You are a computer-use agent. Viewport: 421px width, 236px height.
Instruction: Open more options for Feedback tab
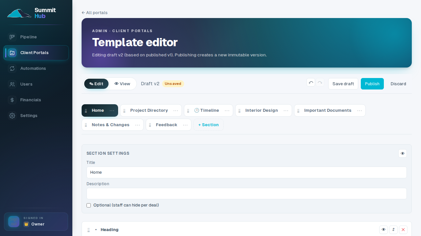pos(186,125)
